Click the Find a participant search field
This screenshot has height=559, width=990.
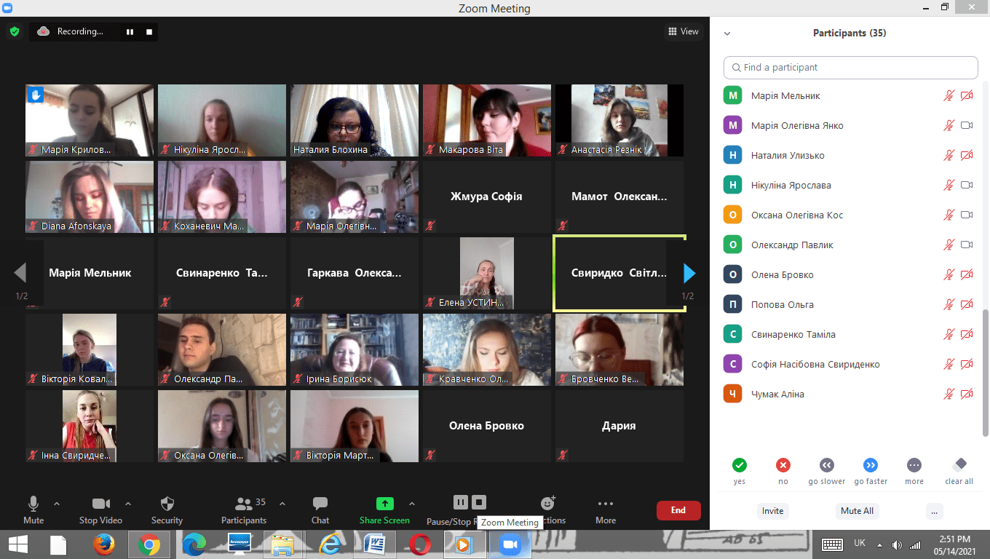click(x=850, y=67)
